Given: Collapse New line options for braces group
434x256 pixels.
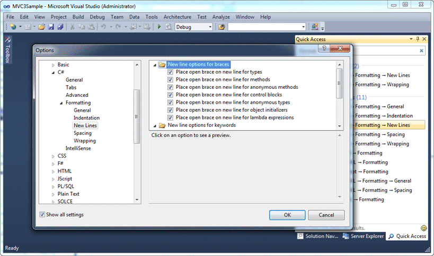Looking at the screenshot, I should 155,65.
